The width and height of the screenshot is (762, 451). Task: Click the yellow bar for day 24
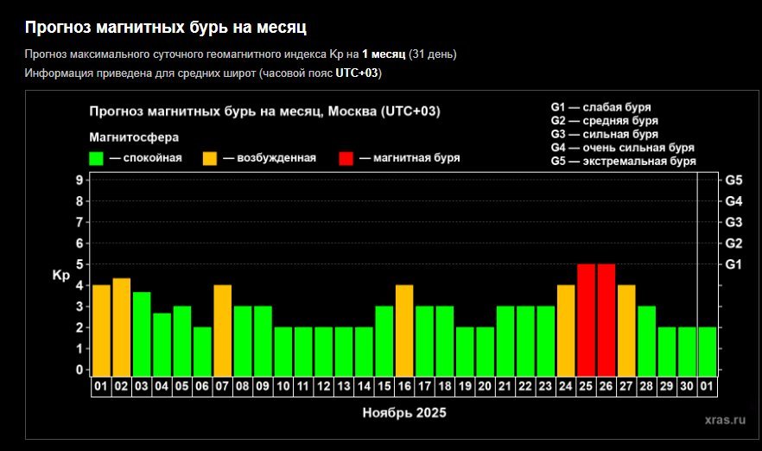pyautogui.click(x=566, y=328)
